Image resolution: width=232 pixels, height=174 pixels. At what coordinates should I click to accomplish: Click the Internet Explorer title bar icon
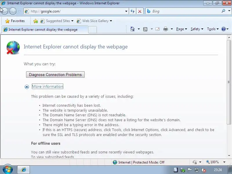coord(3,3)
